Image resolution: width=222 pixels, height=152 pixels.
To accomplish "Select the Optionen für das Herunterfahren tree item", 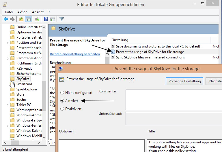I will coord(29,32).
